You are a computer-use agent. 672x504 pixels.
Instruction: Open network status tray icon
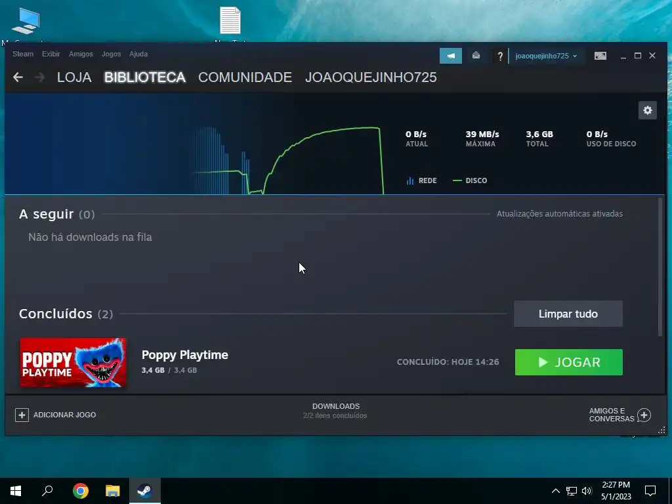tap(572, 491)
